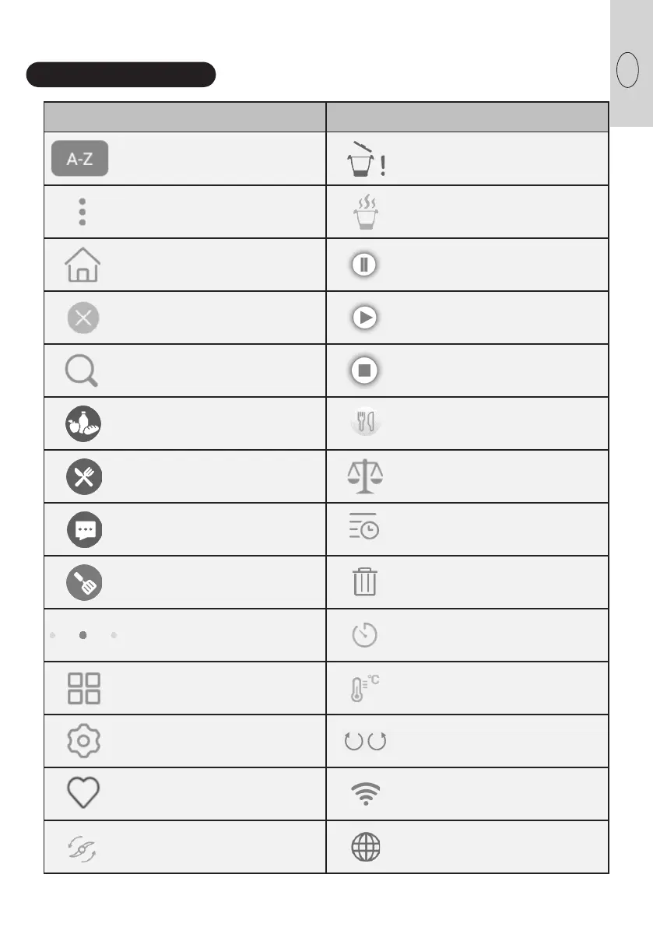653x927 pixels.
Task: Click the weighing scales icon
Action: pos(365,476)
